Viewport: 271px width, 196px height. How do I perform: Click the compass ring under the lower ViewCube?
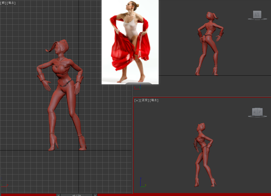(257, 116)
